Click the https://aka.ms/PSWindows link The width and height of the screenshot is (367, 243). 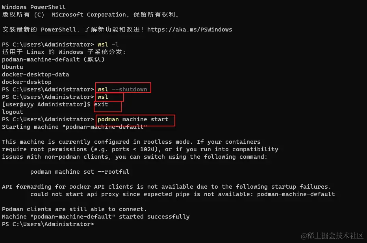(189, 30)
